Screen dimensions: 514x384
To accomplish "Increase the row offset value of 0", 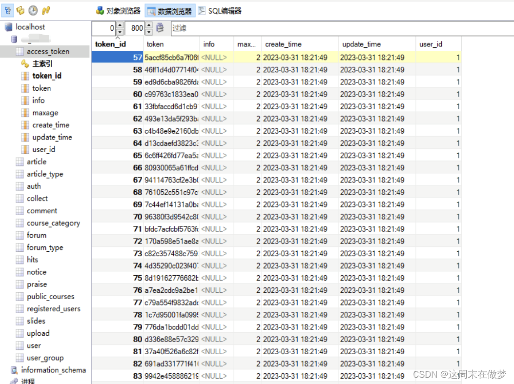I will [x=120, y=25].
